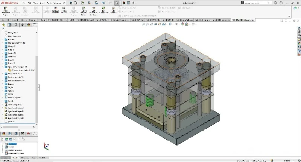Open the Insert menu

point(42,3)
